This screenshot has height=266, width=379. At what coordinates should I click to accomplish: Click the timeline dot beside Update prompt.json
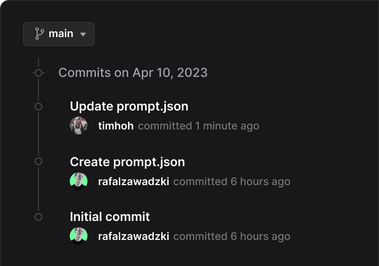38,106
